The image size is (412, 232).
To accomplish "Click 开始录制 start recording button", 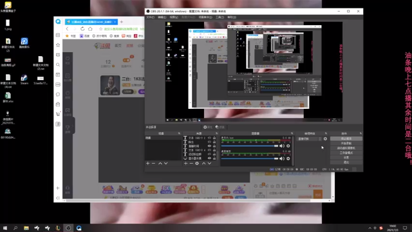I will click(x=346, y=143).
